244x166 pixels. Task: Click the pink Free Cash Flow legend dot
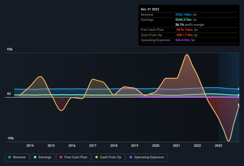61,157
